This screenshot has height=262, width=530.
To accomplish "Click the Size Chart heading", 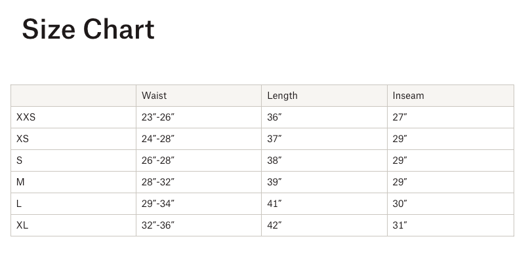I will coord(89,30).
